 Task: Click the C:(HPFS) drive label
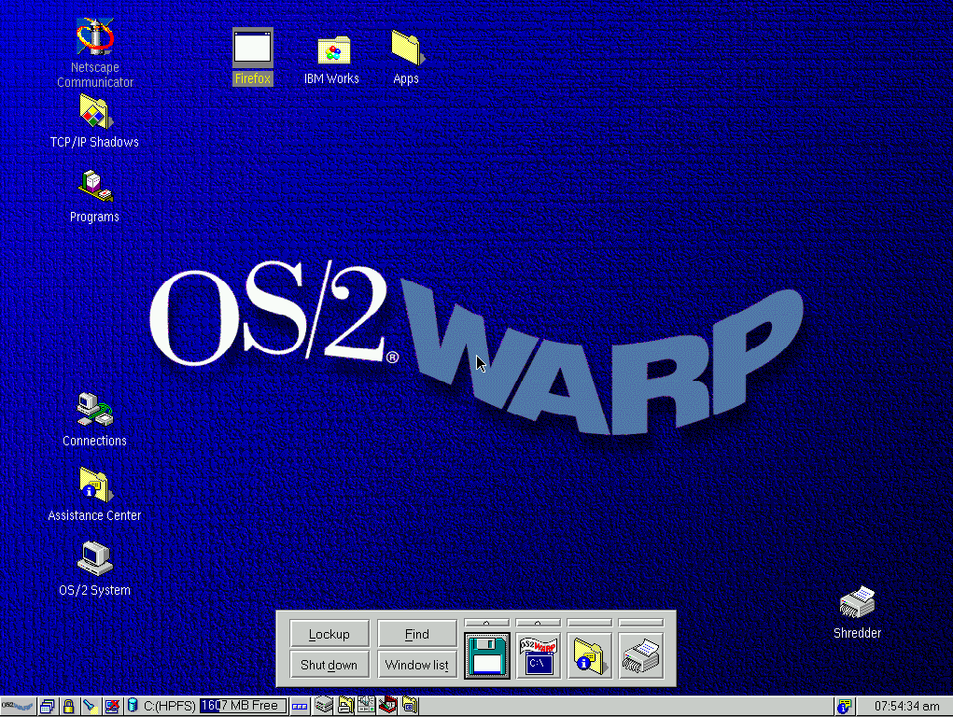[170, 706]
